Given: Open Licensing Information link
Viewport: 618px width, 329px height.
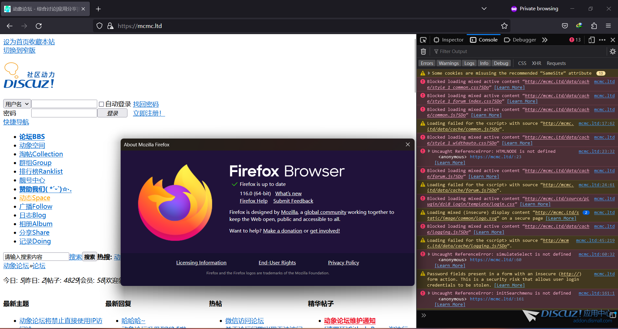Looking at the screenshot, I should pos(201,262).
